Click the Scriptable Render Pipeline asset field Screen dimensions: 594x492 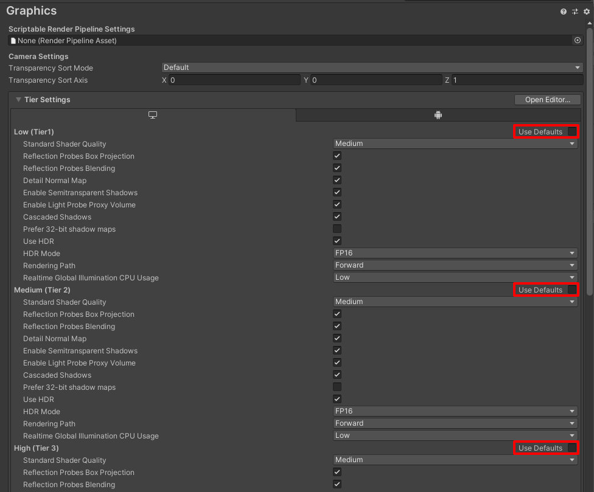tap(291, 40)
